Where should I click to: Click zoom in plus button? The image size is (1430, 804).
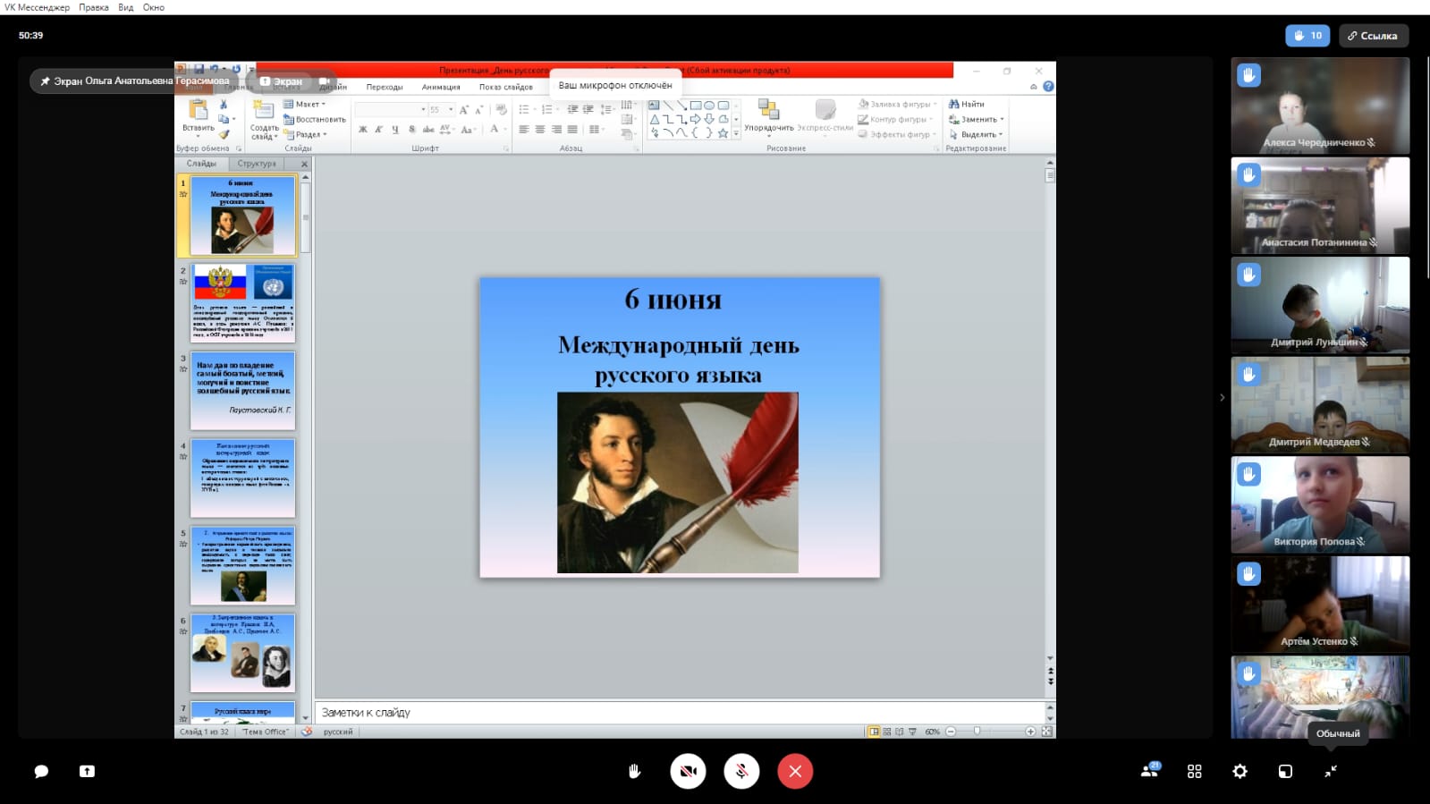(x=1030, y=732)
